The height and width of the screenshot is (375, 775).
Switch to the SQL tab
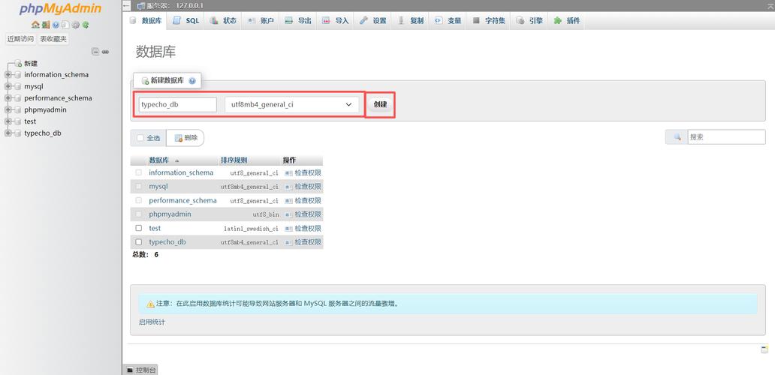click(x=186, y=21)
